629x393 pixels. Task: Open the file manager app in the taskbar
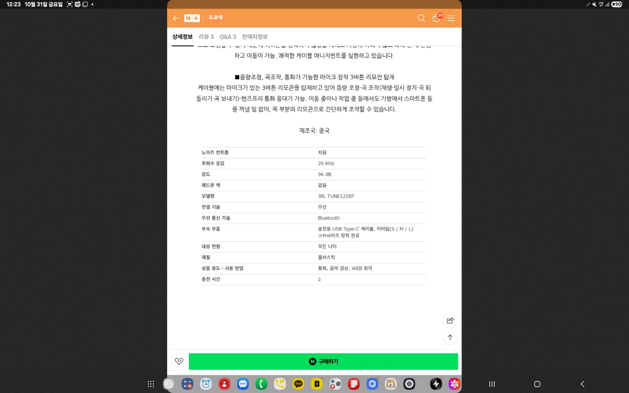point(391,384)
